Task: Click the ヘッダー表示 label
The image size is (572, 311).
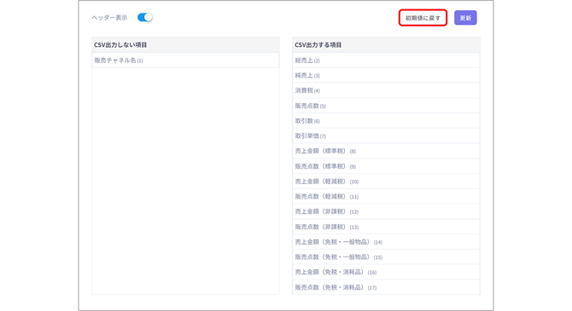Action: [x=109, y=18]
